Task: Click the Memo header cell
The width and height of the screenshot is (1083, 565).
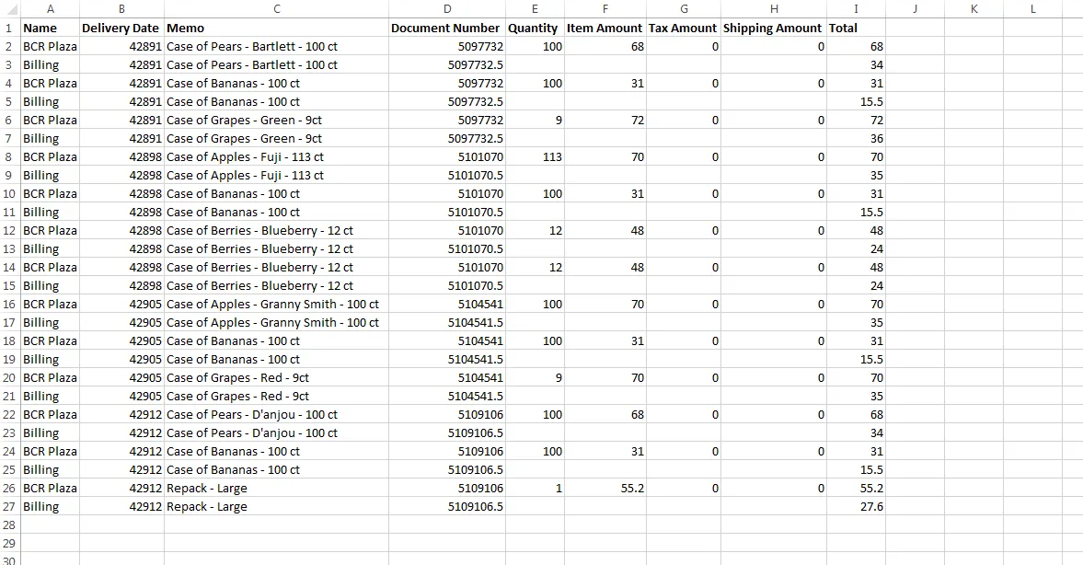Action: pyautogui.click(x=276, y=29)
